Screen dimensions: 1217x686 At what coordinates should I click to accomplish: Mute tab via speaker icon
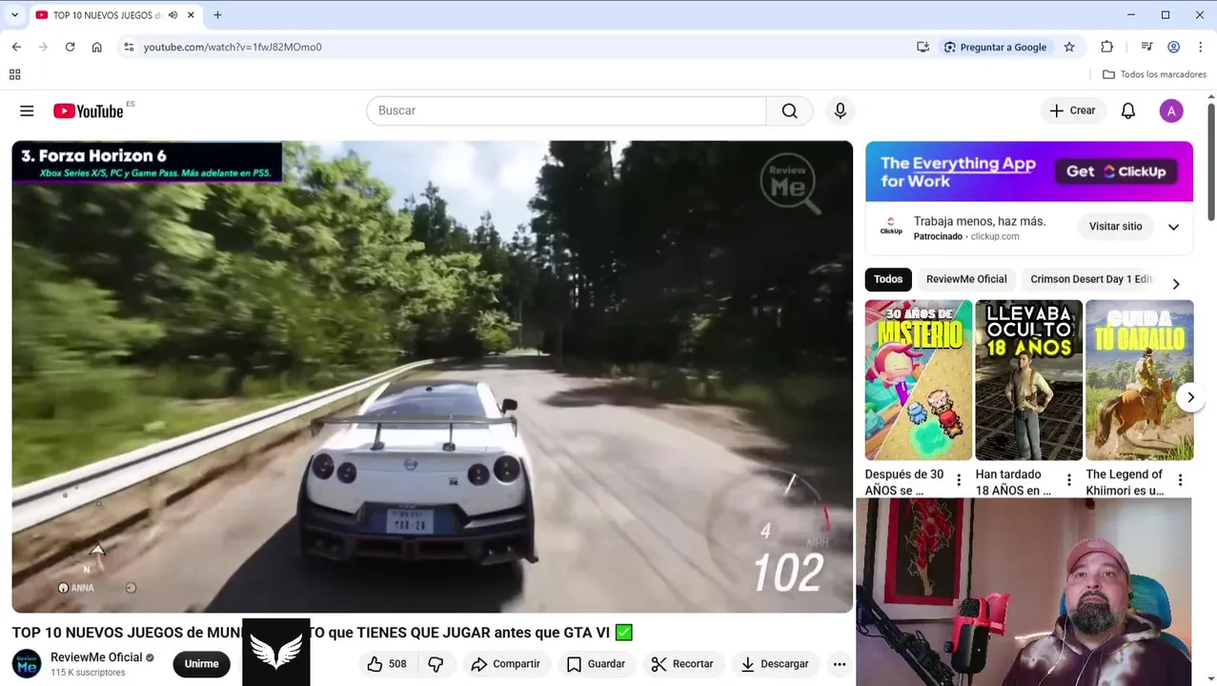click(x=172, y=15)
